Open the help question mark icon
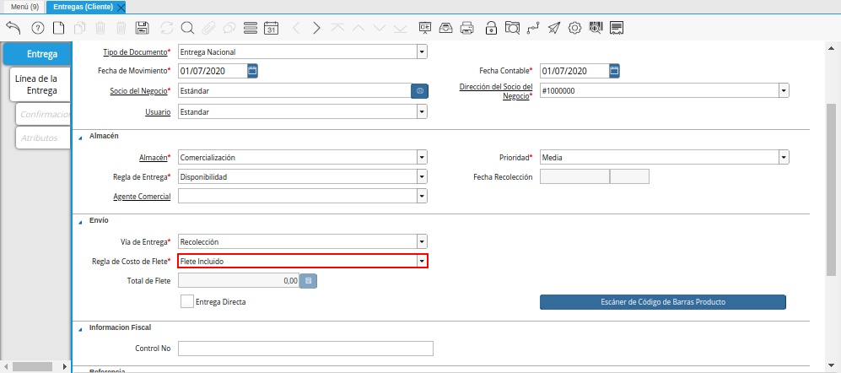The height and width of the screenshot is (373, 841). pyautogui.click(x=38, y=28)
